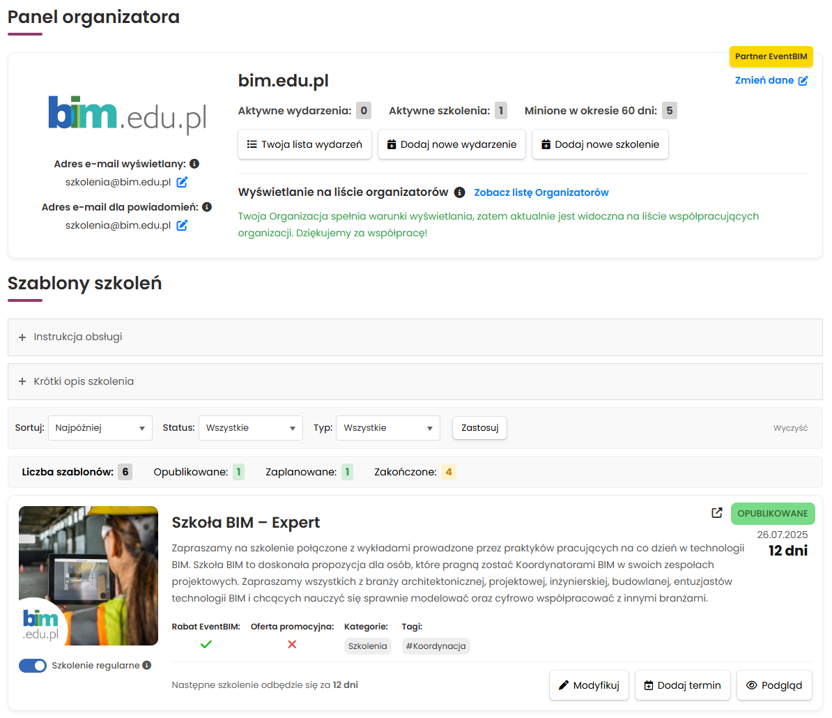This screenshot has height=718, width=832.
Task: Click info icon beside Wyświetlanie na liście organizatorów
Action: [x=459, y=192]
